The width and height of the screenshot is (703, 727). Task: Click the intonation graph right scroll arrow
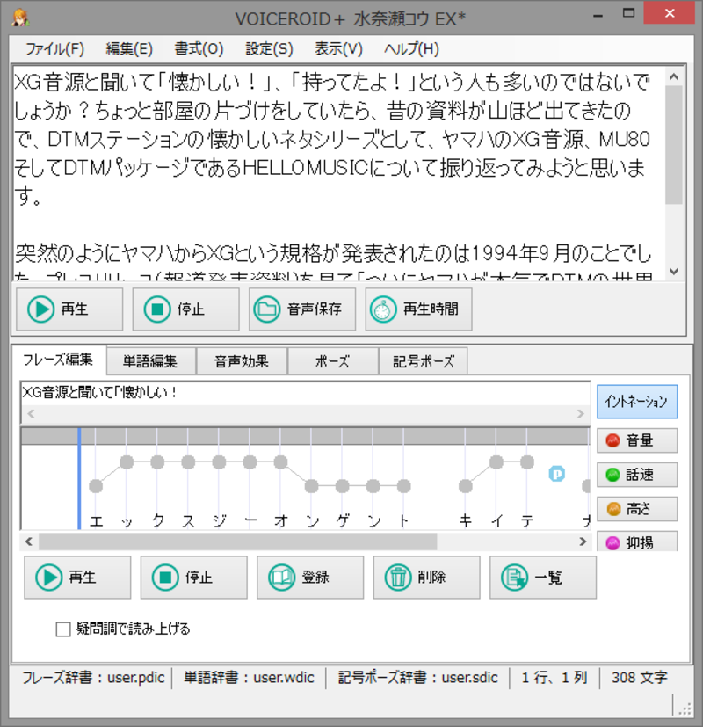tap(583, 542)
